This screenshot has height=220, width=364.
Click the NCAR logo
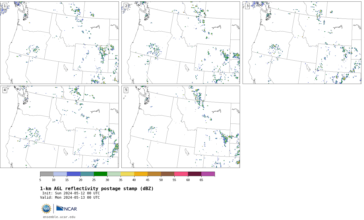click(67, 209)
